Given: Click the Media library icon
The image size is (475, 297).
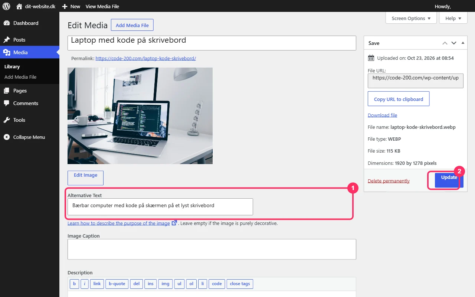Looking at the screenshot, I should tap(7, 52).
